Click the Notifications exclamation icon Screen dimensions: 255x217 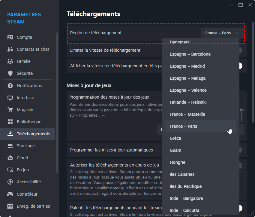click(10, 86)
